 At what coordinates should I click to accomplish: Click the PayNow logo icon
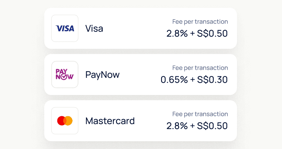[65, 74]
